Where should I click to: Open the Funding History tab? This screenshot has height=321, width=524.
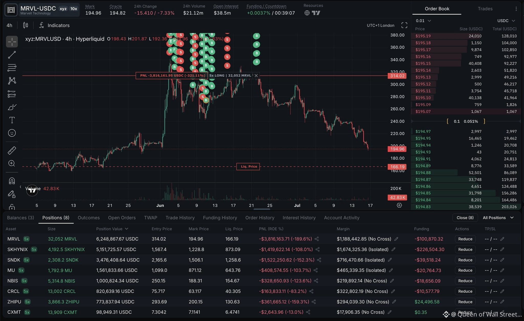point(220,218)
